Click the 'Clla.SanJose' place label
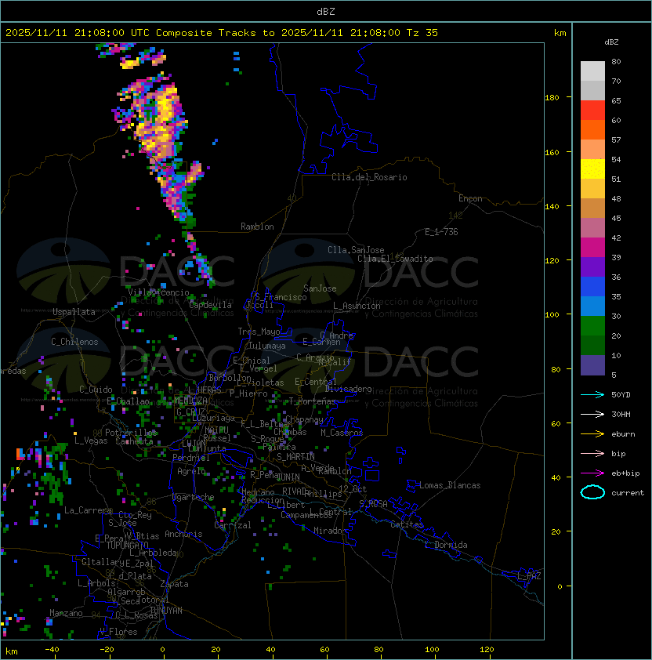Viewport: 652px width, 660px height. pos(356,250)
